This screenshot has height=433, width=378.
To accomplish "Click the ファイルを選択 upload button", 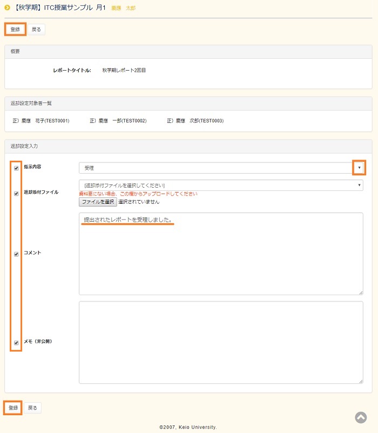I will (x=98, y=202).
